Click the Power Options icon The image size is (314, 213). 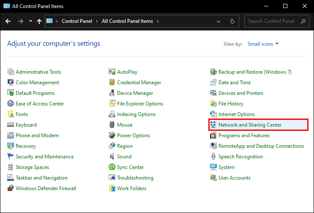[112, 136]
